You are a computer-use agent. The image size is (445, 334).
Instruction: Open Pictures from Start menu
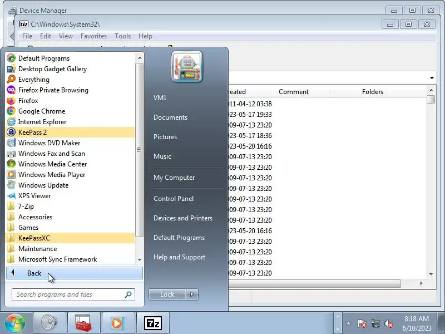[x=165, y=136]
